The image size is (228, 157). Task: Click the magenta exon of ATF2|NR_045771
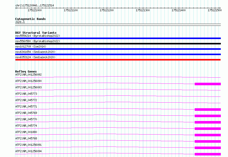click(x=208, y=110)
